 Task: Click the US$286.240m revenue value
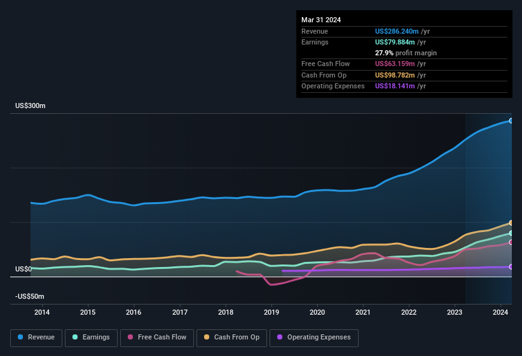click(x=397, y=31)
